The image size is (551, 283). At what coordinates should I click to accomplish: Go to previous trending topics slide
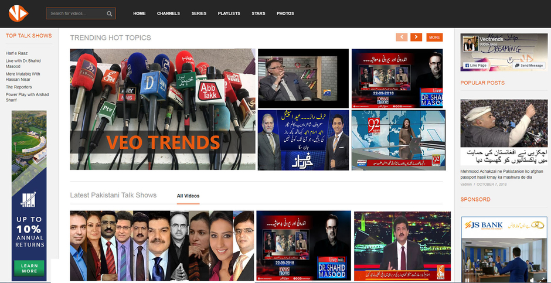click(402, 37)
